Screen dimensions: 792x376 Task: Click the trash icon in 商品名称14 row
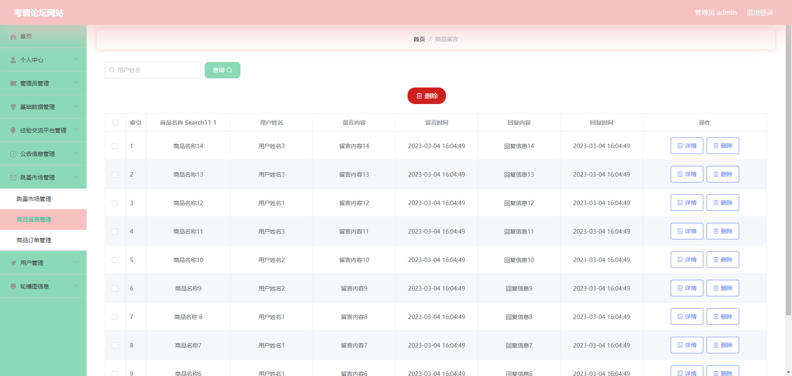tap(716, 146)
